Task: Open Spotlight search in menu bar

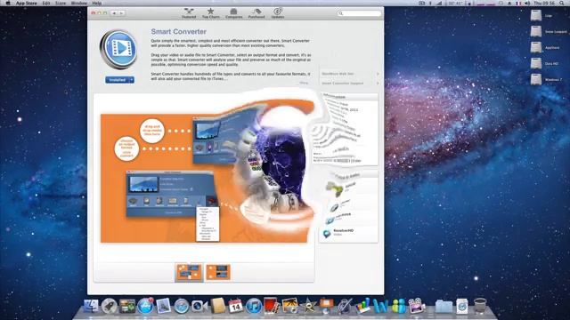Action: pos(562,3)
